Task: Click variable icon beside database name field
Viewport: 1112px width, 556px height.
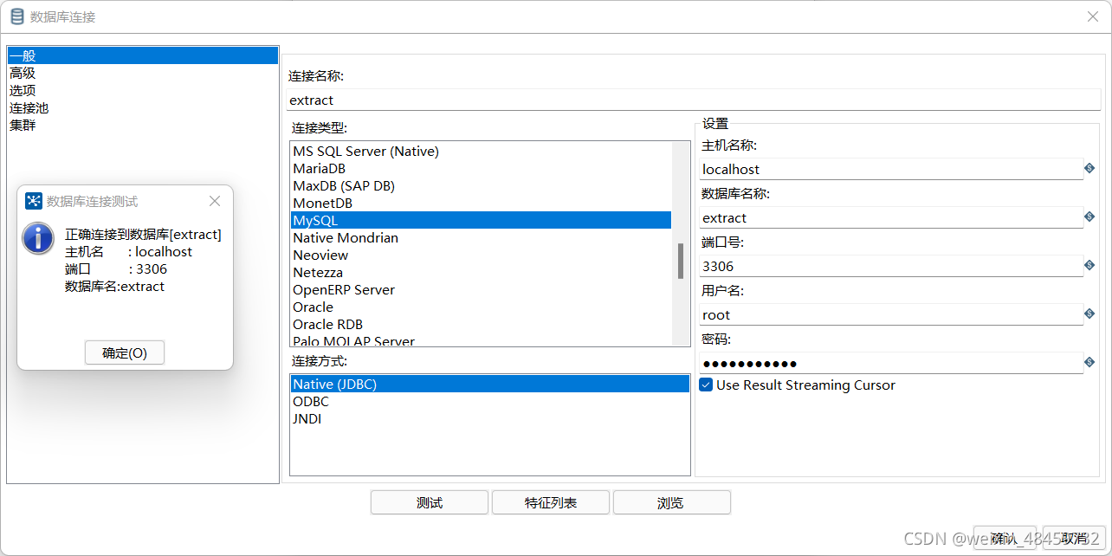Action: click(1089, 217)
